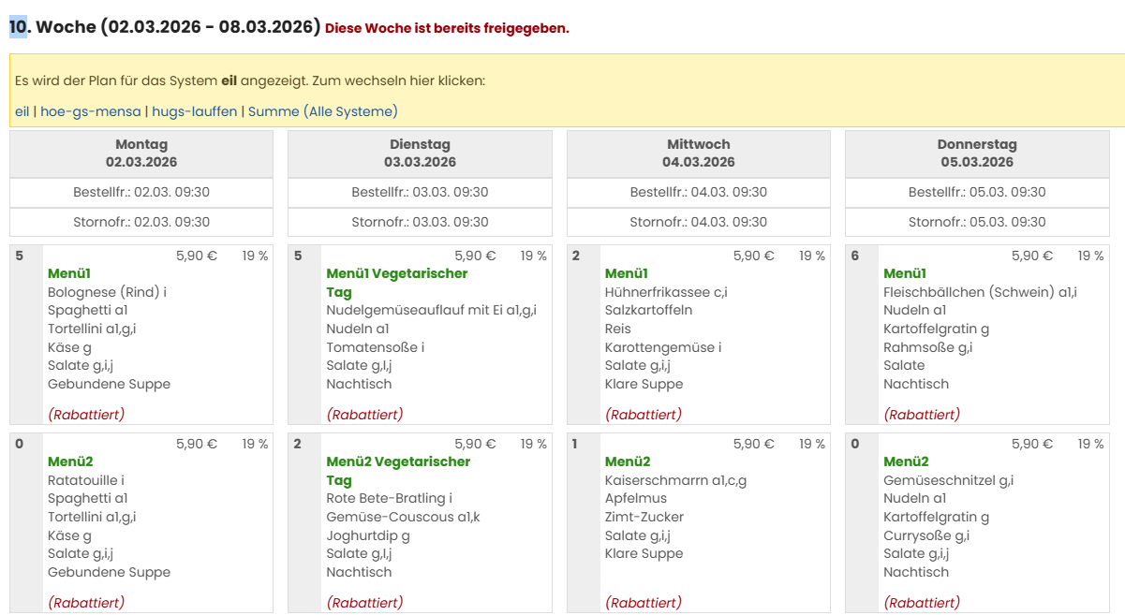Click the Mittwoch 04.03.2026 header
Image resolution: width=1125 pixels, height=615 pixels.
pyautogui.click(x=699, y=154)
